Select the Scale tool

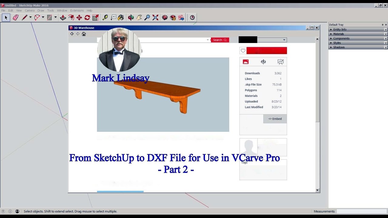(95, 18)
